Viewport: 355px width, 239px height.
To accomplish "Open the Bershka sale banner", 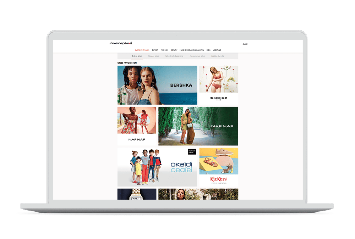I will click(x=157, y=84).
